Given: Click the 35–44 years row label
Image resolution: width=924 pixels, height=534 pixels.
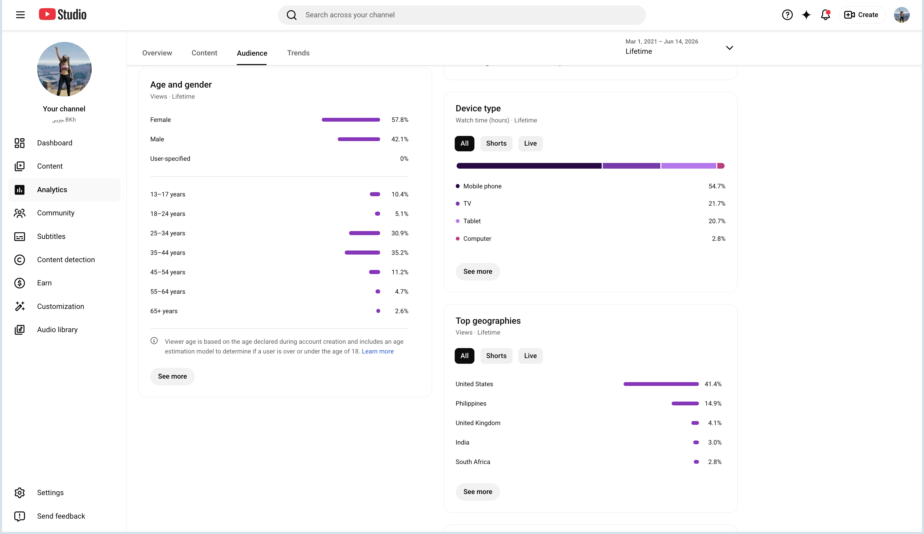Looking at the screenshot, I should (168, 253).
